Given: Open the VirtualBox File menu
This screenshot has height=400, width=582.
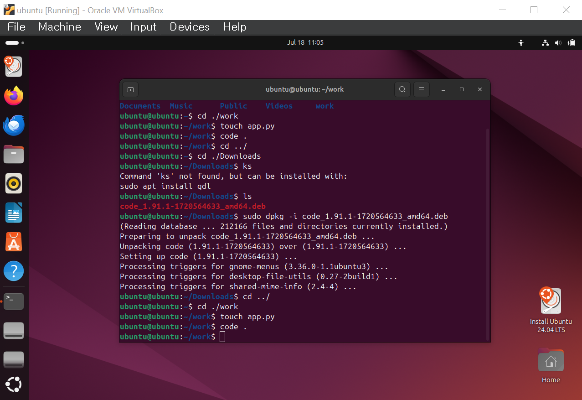Looking at the screenshot, I should [16, 27].
